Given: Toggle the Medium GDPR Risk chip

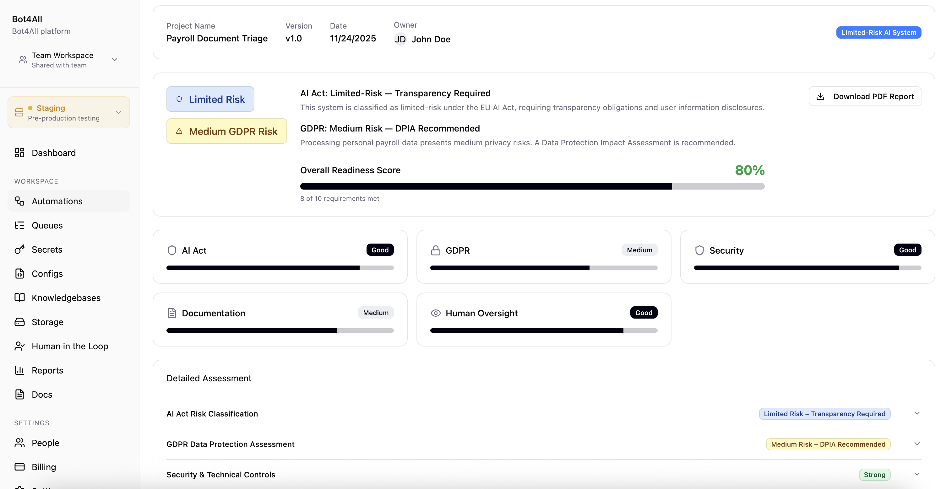Looking at the screenshot, I should point(226,131).
